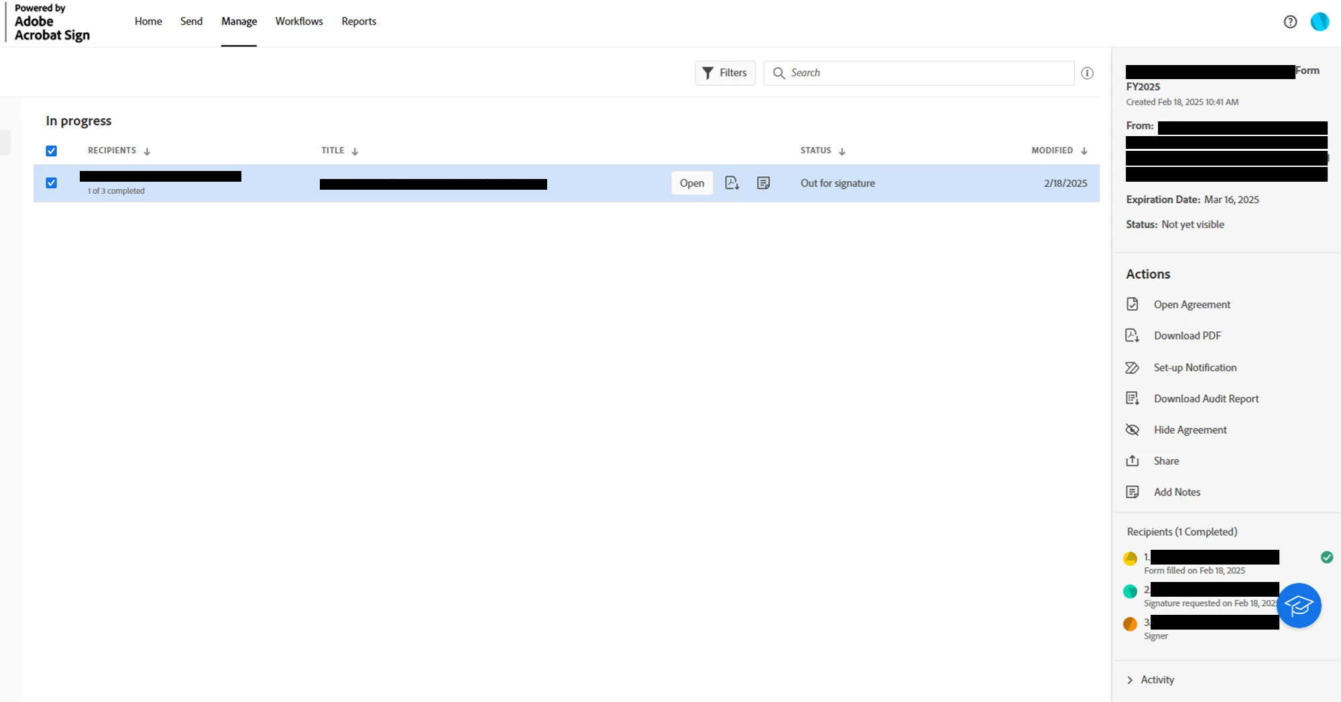This screenshot has width=1341, height=702.
Task: Click the In progress heading
Action: [78, 121]
